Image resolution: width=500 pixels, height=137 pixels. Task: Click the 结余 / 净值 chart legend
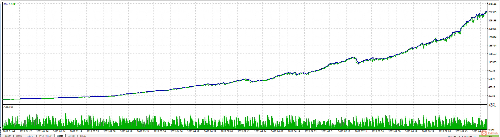(x=9, y=4)
